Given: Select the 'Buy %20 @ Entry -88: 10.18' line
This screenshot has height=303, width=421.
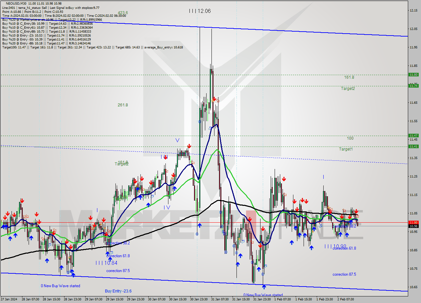Looking at the screenshot, I should [x=46, y=43].
